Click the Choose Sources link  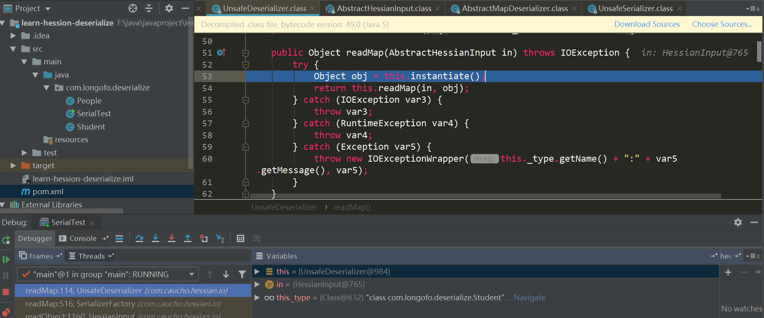(x=722, y=24)
